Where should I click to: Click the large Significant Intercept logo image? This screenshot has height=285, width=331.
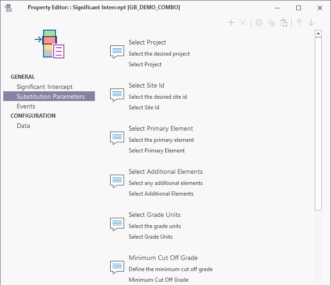[50, 44]
